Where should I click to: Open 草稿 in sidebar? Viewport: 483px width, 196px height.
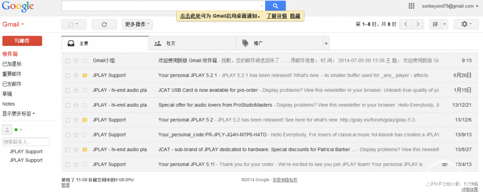7,94
